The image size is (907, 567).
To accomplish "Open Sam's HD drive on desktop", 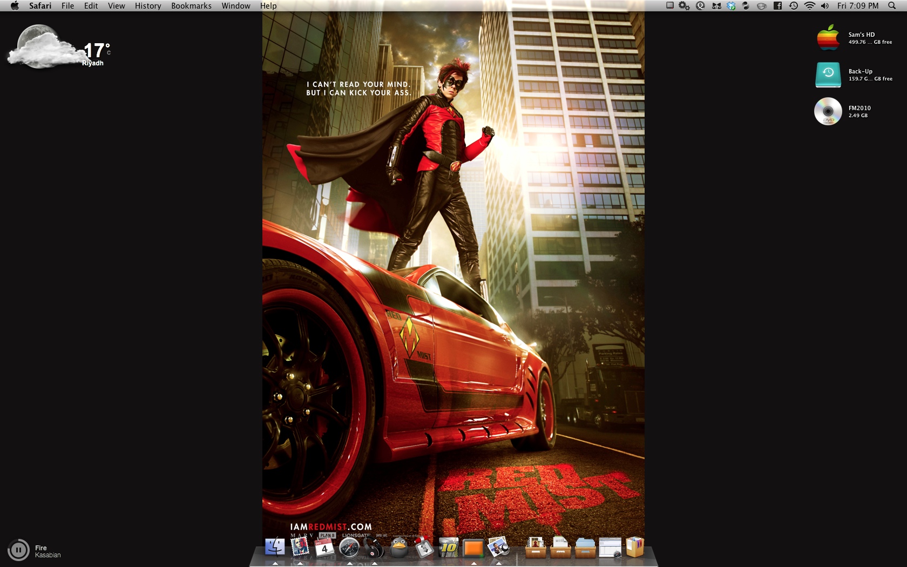I will pos(828,38).
